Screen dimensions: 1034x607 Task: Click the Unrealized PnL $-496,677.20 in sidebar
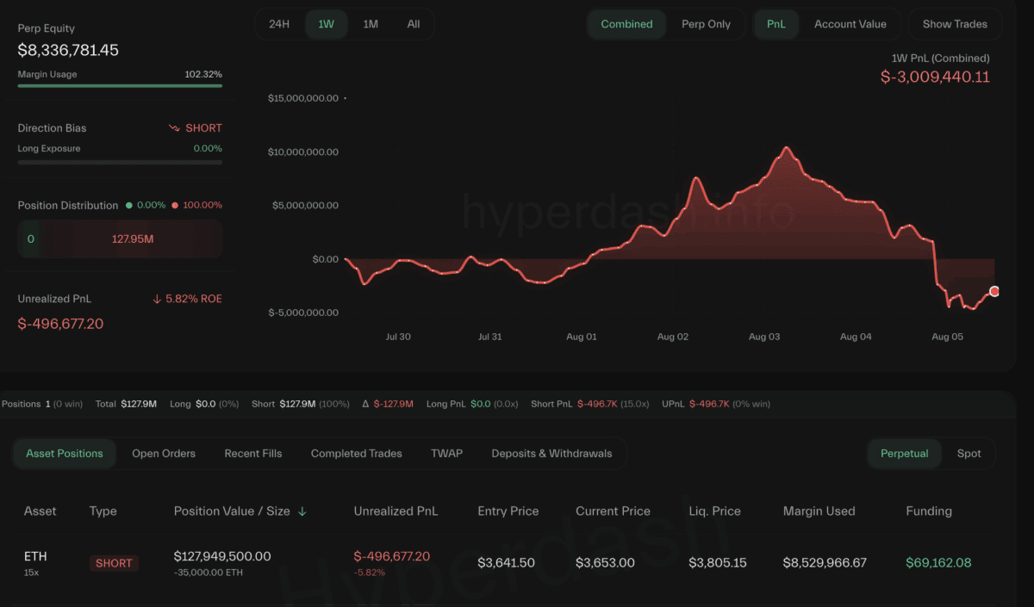point(60,324)
